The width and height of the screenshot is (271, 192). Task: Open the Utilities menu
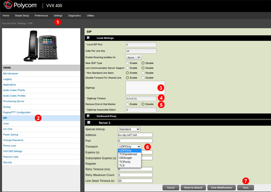tap(90, 16)
